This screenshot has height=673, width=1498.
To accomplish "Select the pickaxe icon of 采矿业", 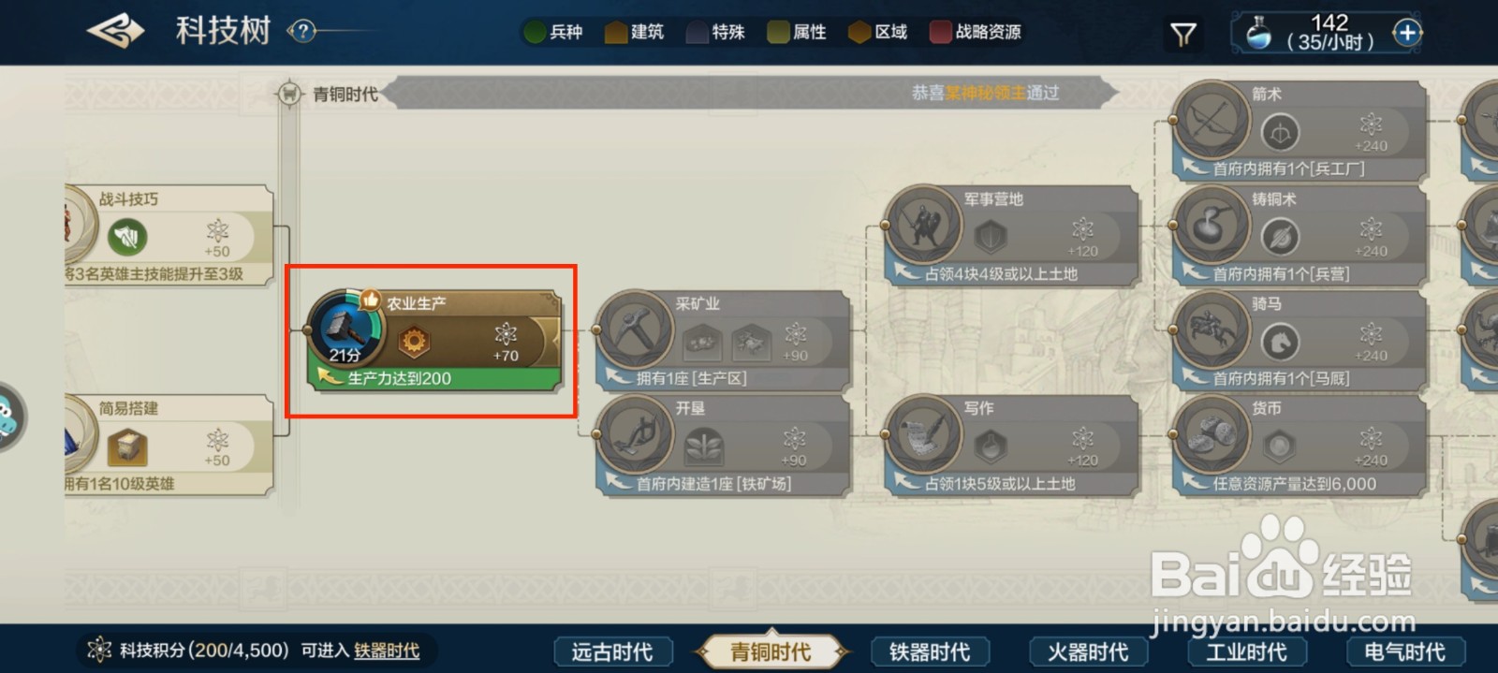I will coord(636,329).
